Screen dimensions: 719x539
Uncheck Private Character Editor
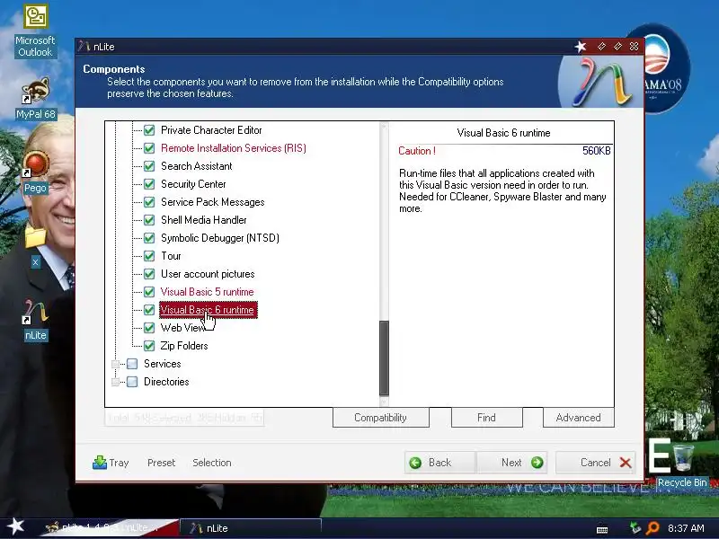coord(149,130)
